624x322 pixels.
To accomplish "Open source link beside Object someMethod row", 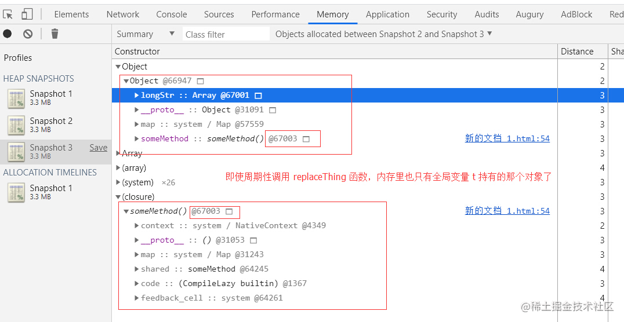I will pyautogui.click(x=507, y=138).
